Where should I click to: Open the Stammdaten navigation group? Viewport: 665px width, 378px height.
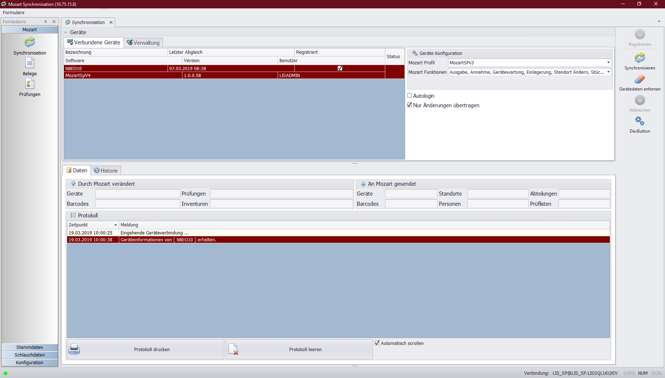(30, 347)
